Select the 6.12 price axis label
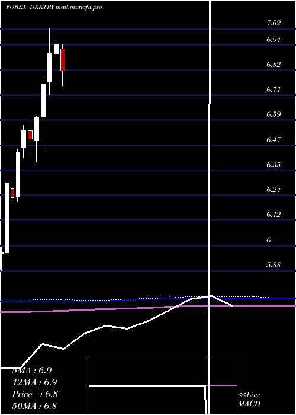Screen dimensions: 296x415 pos(274,215)
